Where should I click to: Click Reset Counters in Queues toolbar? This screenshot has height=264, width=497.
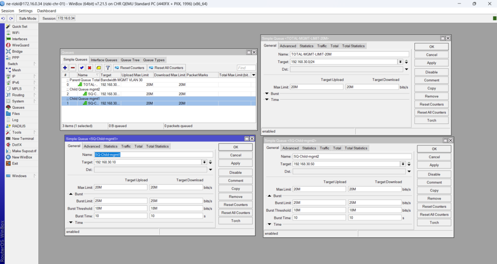129,68
